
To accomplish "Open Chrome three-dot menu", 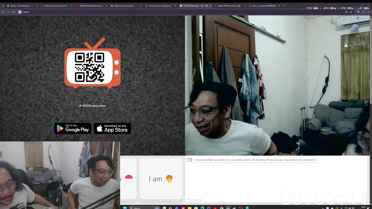I will click(369, 12).
